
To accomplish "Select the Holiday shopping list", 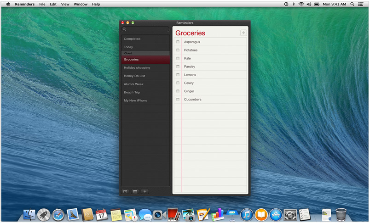I will click(137, 68).
